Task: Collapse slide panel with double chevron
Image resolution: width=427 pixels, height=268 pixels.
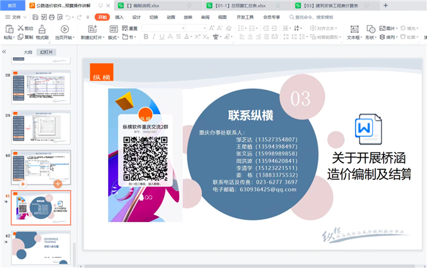Action: click(x=4, y=52)
